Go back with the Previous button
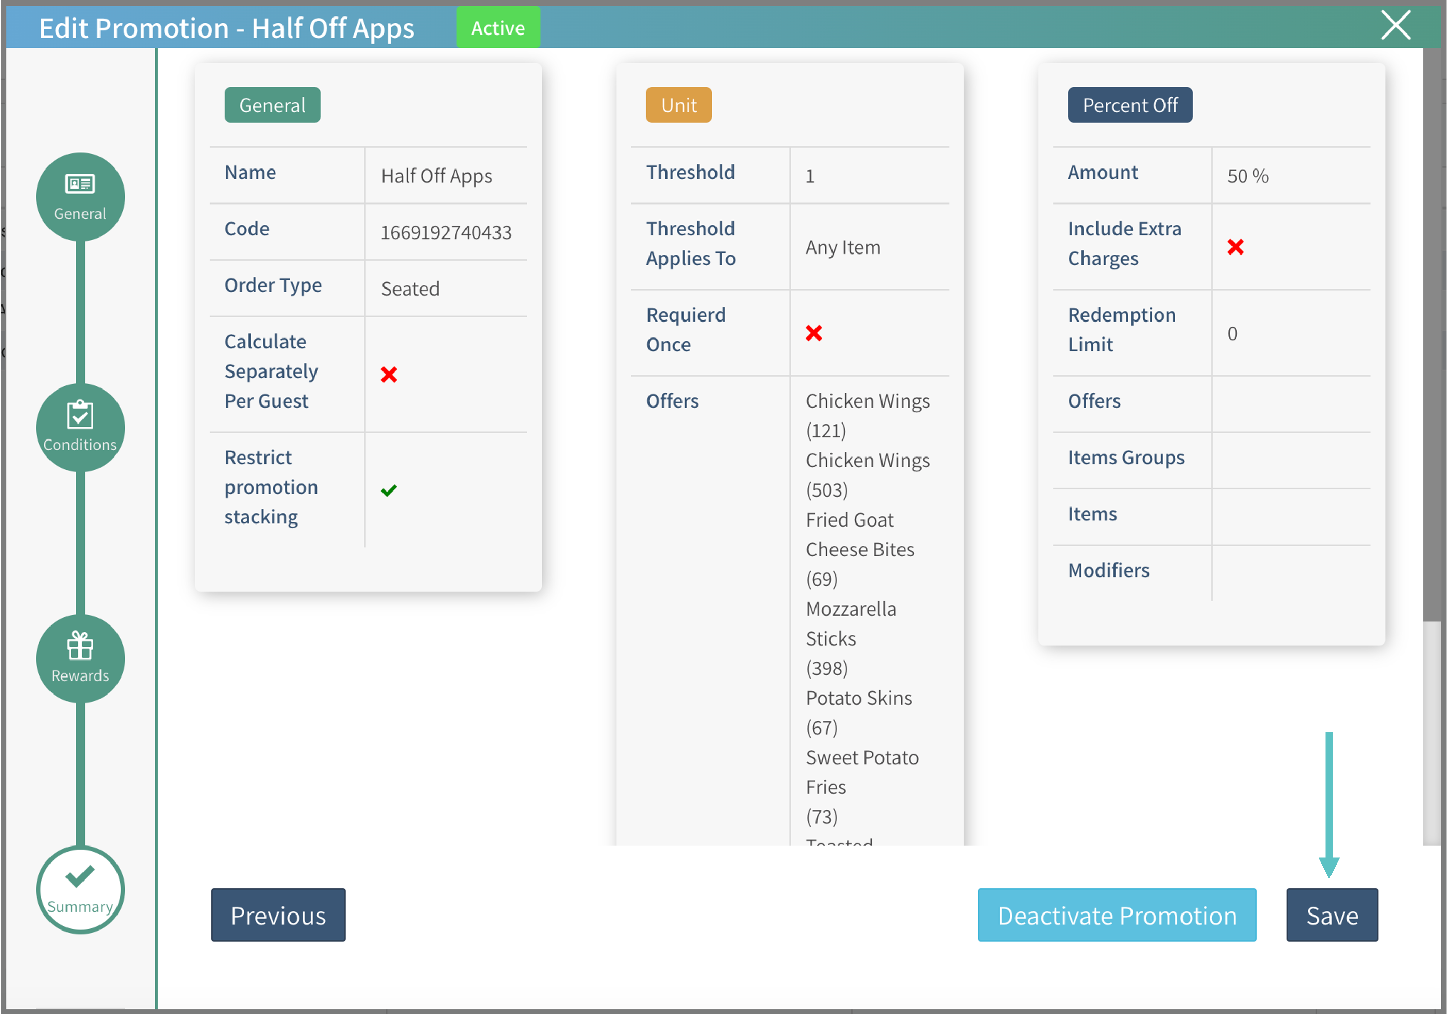Viewport: 1448px width, 1015px height. [x=278, y=916]
